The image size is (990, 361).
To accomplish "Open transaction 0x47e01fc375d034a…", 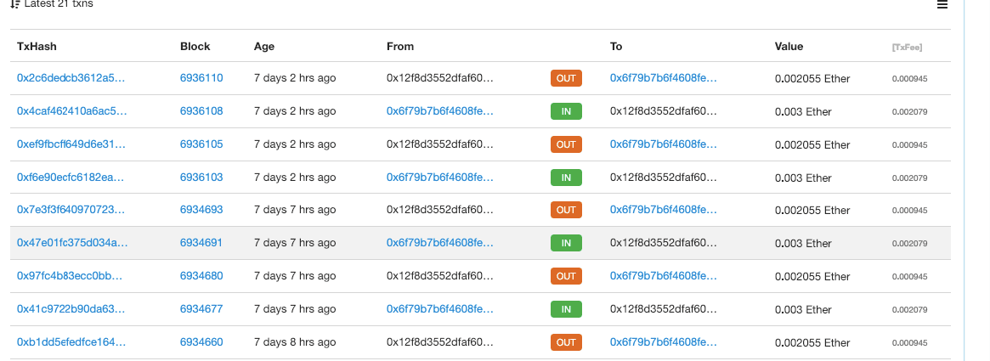I will pos(71,244).
